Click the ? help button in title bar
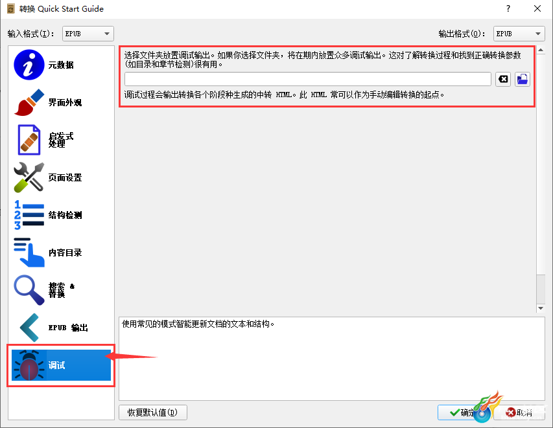Viewport: 553px width, 428px height. click(x=508, y=8)
